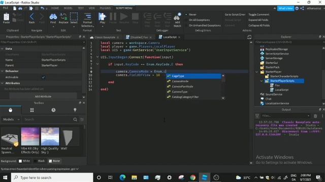Click Go to Script Error
325x182 pixels.
pos(235,15)
